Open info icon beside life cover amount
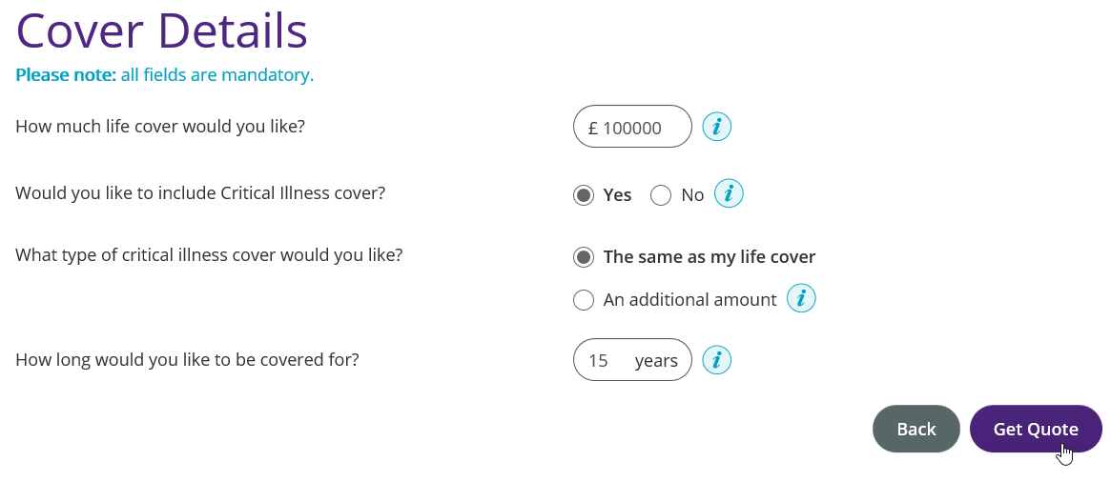 click(716, 127)
